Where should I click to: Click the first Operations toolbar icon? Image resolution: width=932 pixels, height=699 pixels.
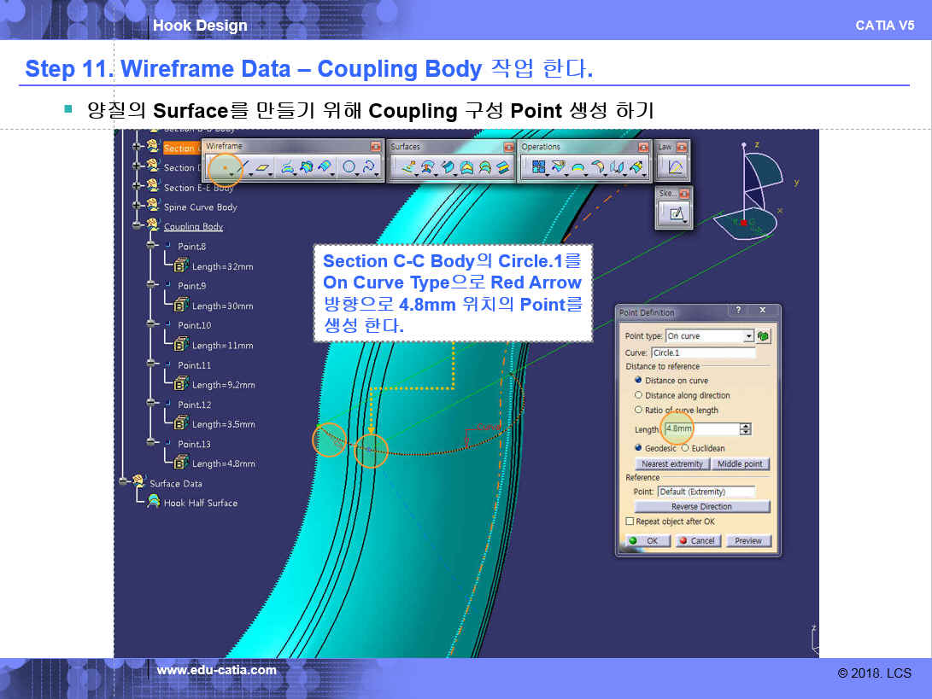coord(539,168)
